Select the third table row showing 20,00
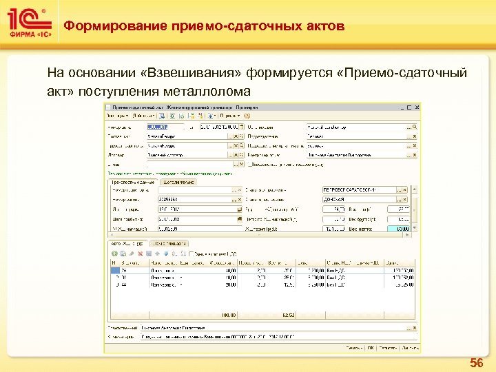 262,285
